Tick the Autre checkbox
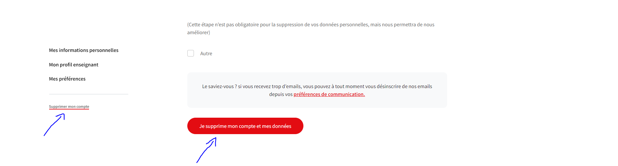Screen dimensions: 618x166 191,53
